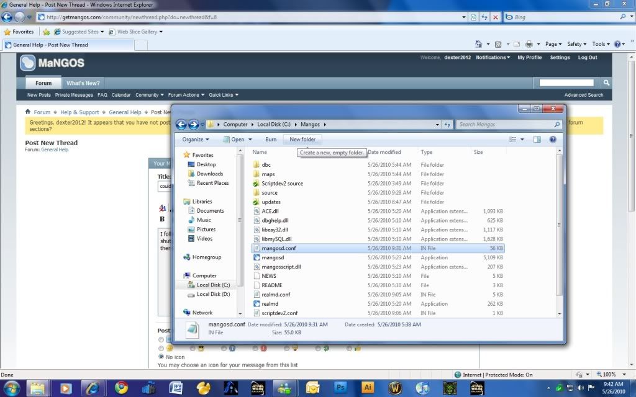
Task: Click the Stop loading red X icon
Action: click(x=495, y=17)
